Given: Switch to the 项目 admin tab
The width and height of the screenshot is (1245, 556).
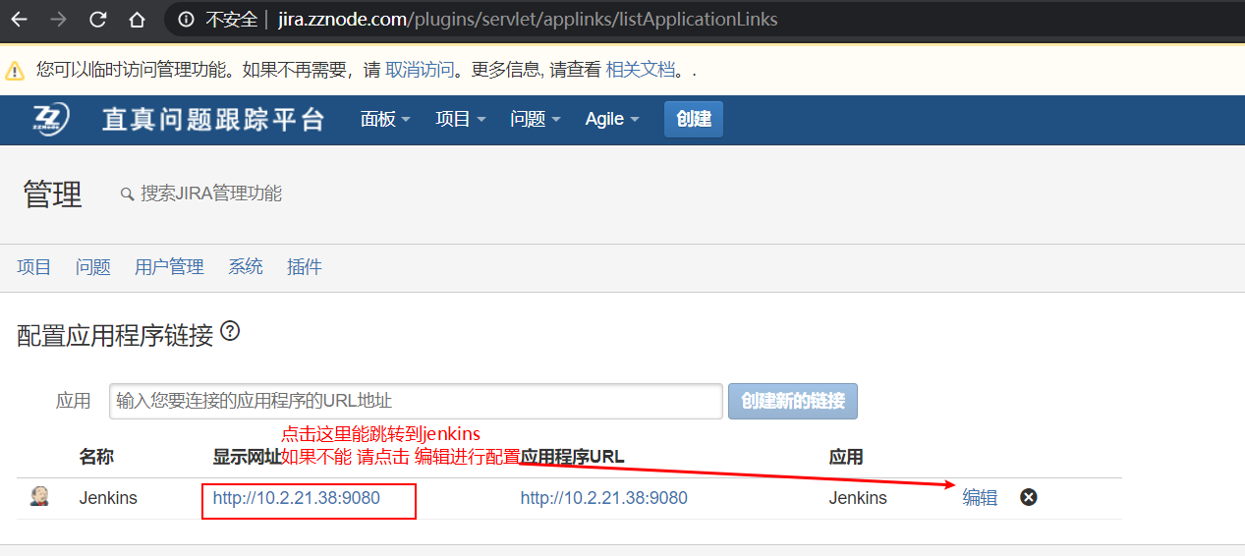Looking at the screenshot, I should pyautogui.click(x=34, y=267).
